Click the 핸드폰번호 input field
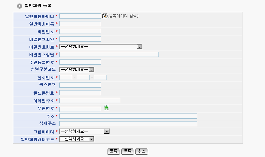 click(80, 93)
